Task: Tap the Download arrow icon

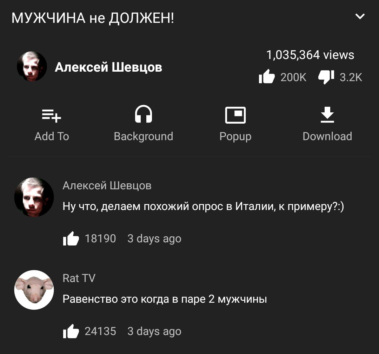Action: click(x=327, y=115)
